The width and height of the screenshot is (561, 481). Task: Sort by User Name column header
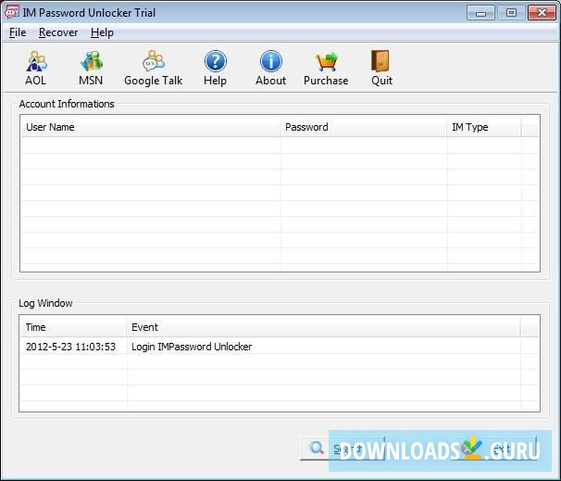150,127
